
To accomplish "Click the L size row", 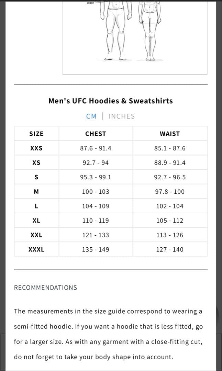I will pos(36,206).
